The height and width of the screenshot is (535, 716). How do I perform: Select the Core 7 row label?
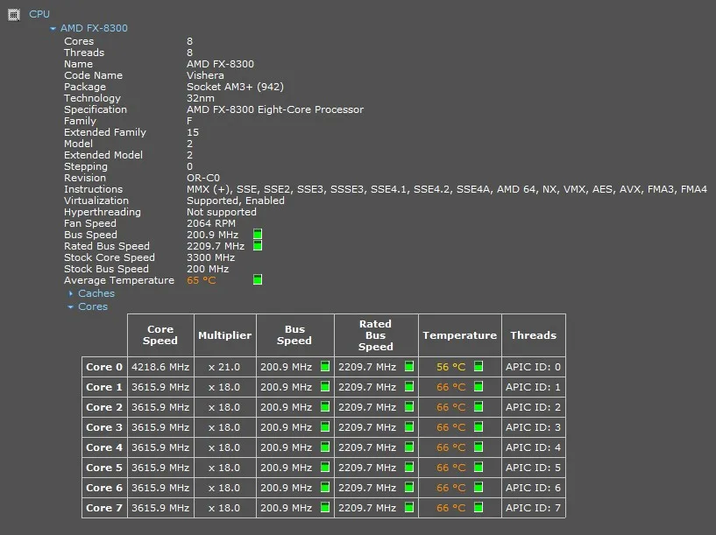point(104,508)
